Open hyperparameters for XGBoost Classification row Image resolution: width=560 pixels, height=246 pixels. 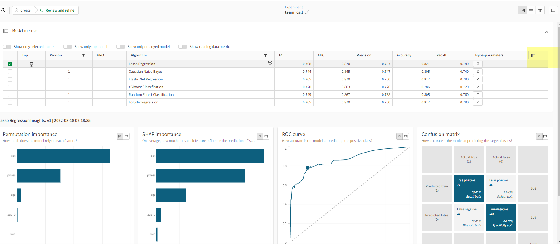point(478,87)
